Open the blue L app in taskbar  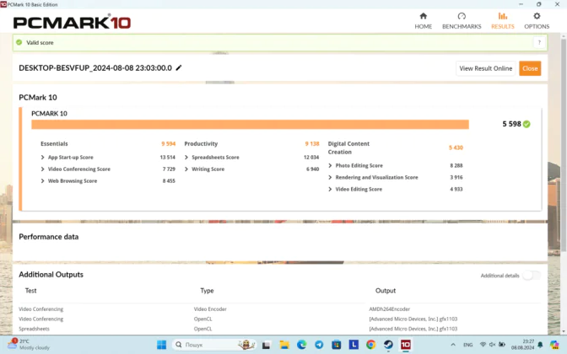click(354, 345)
